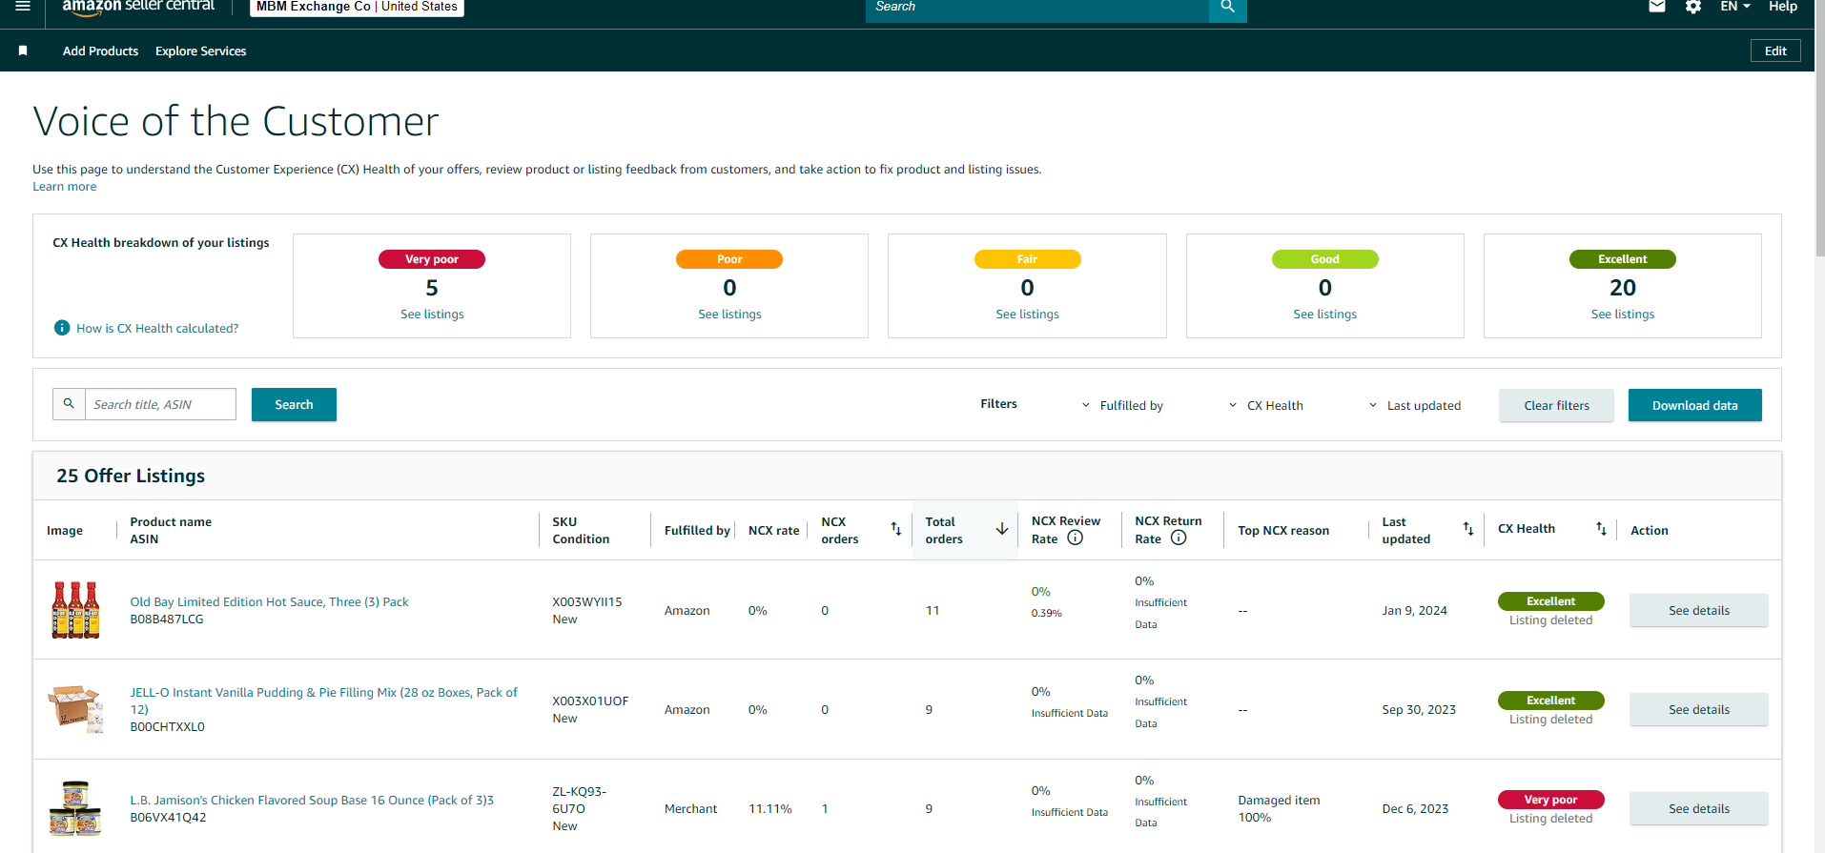Image resolution: width=1825 pixels, height=853 pixels.
Task: Click the L.B. Jamison's Soup Base thumbnail
Action: point(75,808)
